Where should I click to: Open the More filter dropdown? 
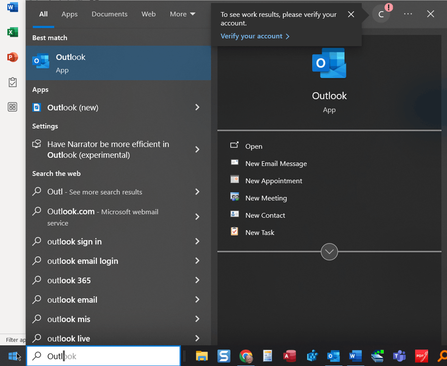point(182,14)
